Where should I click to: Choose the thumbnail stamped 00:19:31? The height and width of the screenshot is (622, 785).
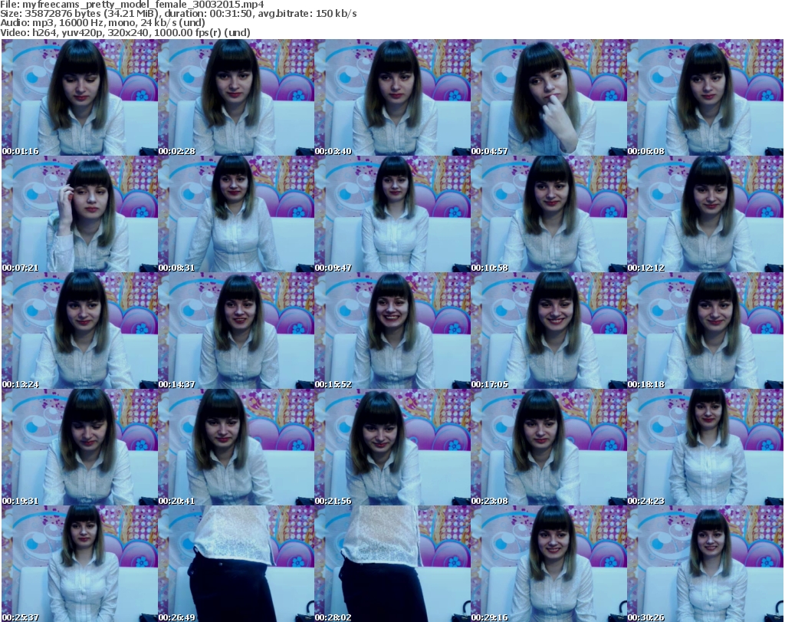80,447
